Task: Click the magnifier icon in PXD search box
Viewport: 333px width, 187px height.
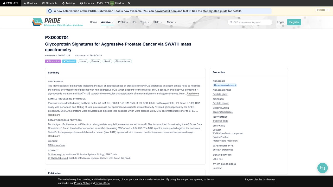Action: tap(231, 22)
